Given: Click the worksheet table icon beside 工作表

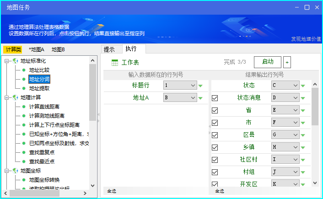Looking at the screenshot, I should [115, 62].
